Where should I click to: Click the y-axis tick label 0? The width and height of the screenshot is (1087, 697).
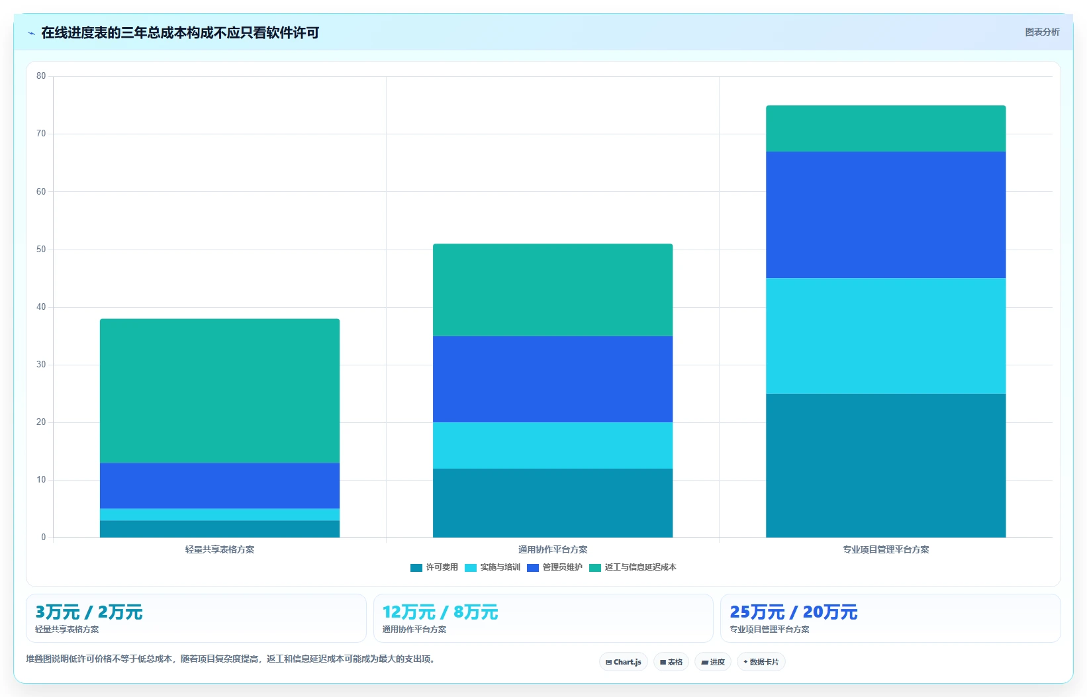[x=44, y=537]
